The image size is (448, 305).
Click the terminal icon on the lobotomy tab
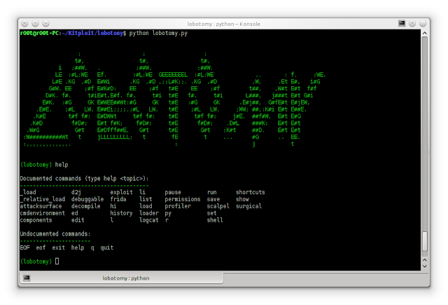click(27, 278)
